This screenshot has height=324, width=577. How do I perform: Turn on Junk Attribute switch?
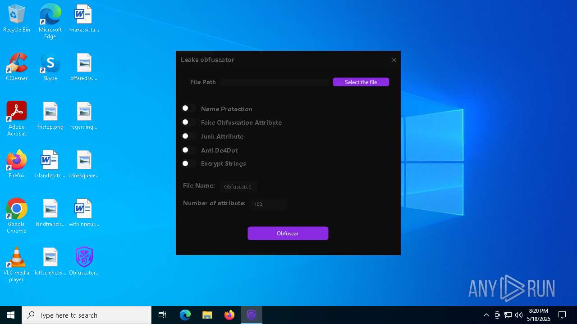click(x=189, y=136)
